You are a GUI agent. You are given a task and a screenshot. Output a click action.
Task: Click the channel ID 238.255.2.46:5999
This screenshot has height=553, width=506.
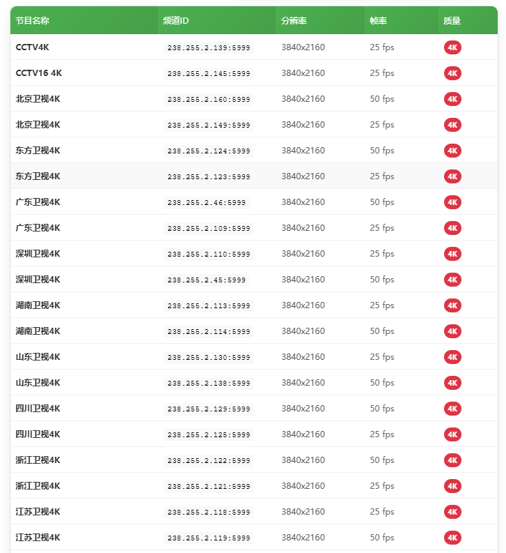click(206, 203)
